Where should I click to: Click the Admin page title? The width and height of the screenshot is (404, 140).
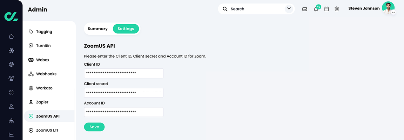(x=38, y=10)
